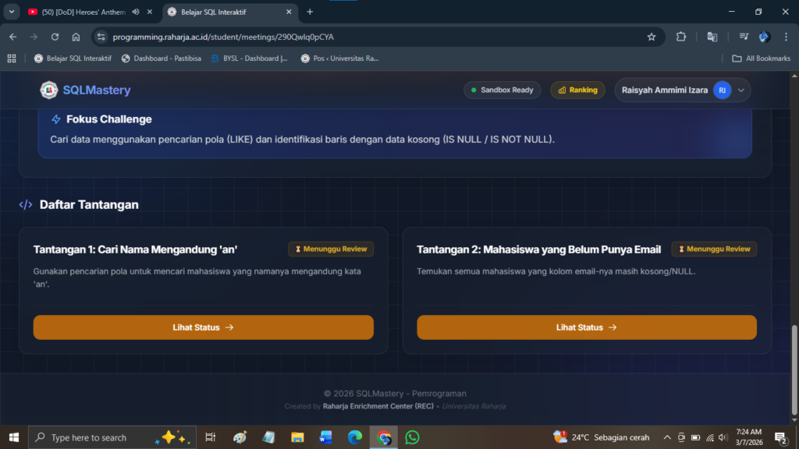Bookmark this page with the star icon
This screenshot has width=799, height=449.
pyautogui.click(x=652, y=37)
